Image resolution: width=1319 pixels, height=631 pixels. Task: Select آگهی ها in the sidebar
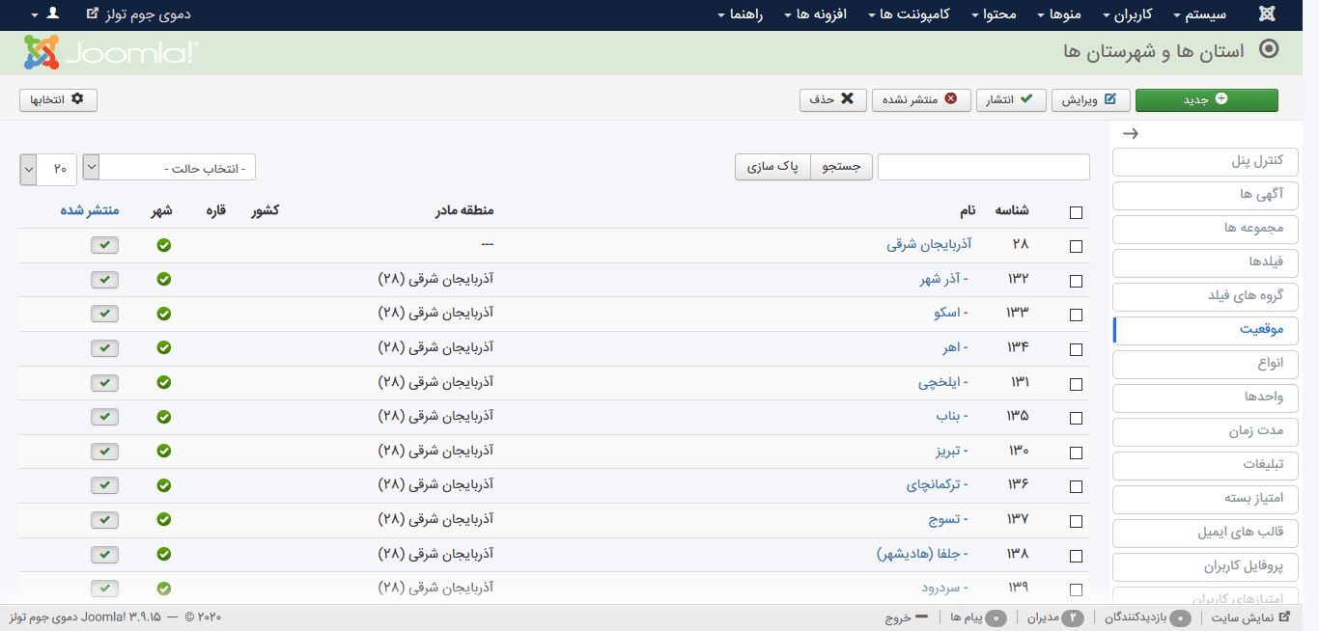coord(1204,195)
